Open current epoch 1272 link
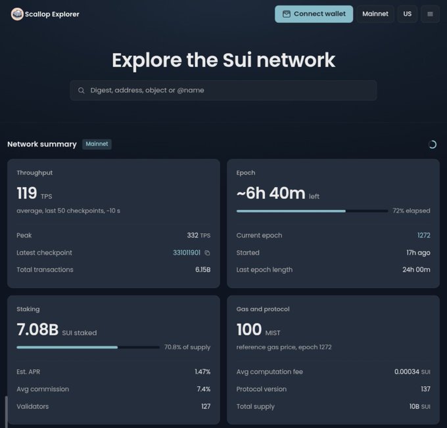Image resolution: width=447 pixels, height=428 pixels. click(x=423, y=235)
